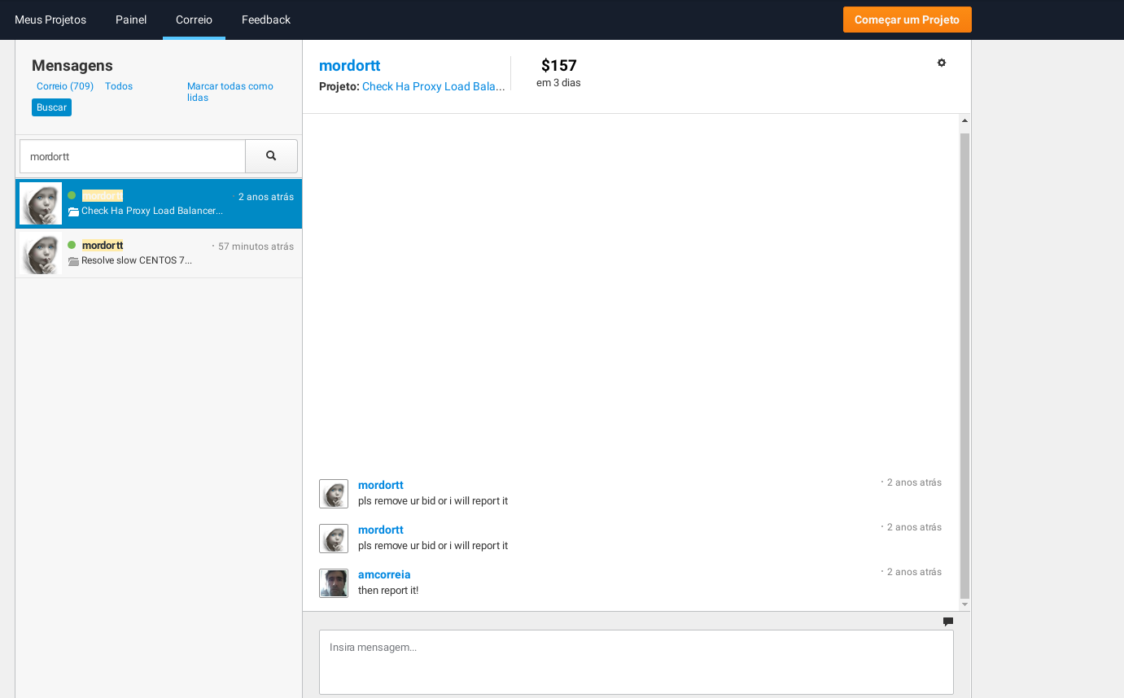The height and width of the screenshot is (698, 1124).
Task: Click avatar thumbnail in Check Ha Proxy conversation row
Action: click(x=41, y=203)
